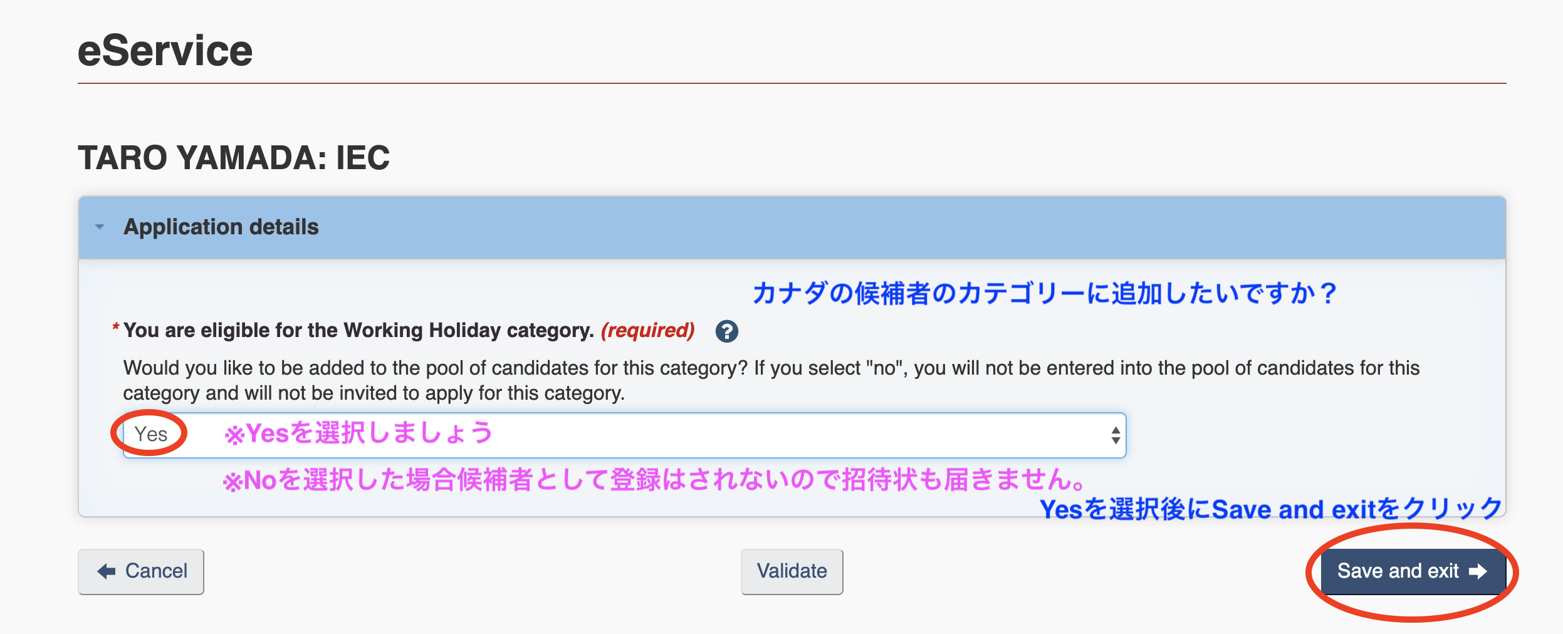Viewport: 1563px width, 634px height.
Task: Click the pink ※Noを選択した場合 warning note
Action: click(654, 480)
